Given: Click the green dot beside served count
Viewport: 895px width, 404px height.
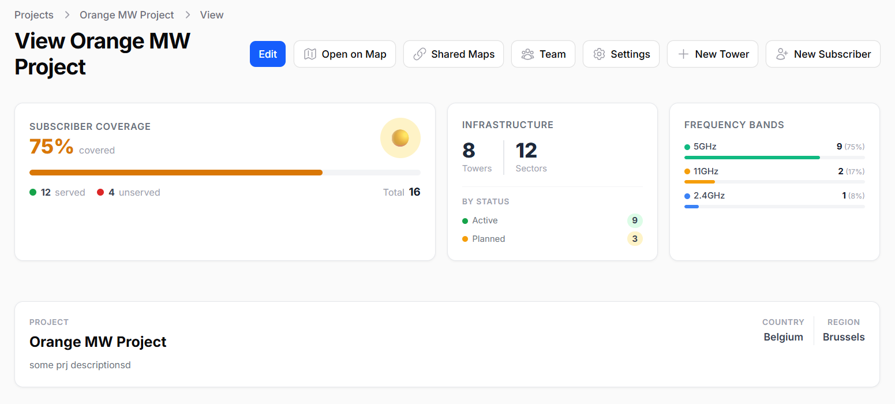Looking at the screenshot, I should point(33,192).
